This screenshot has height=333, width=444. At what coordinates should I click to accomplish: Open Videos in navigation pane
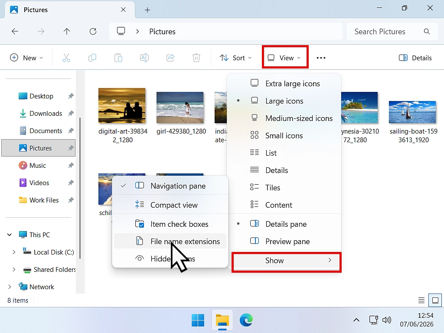(39, 183)
